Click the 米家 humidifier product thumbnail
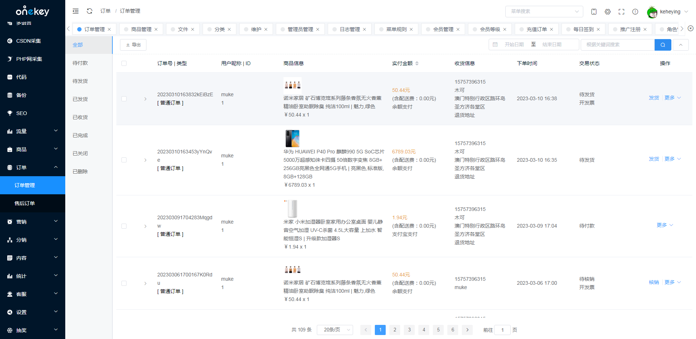 tap(293, 208)
